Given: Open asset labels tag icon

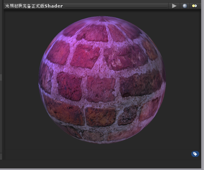Looking at the screenshot, I should pyautogui.click(x=195, y=154).
